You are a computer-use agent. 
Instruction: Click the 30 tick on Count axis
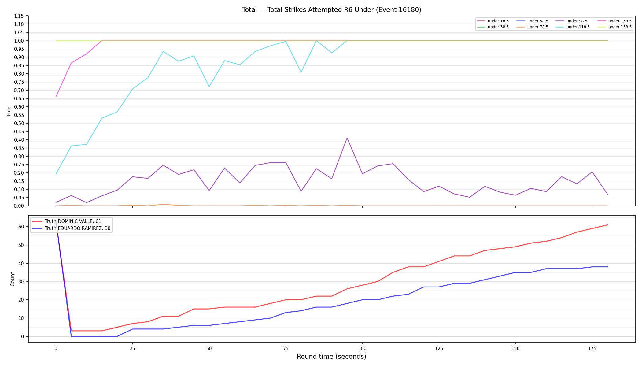21,281
